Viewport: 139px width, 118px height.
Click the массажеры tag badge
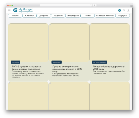(56, 62)
